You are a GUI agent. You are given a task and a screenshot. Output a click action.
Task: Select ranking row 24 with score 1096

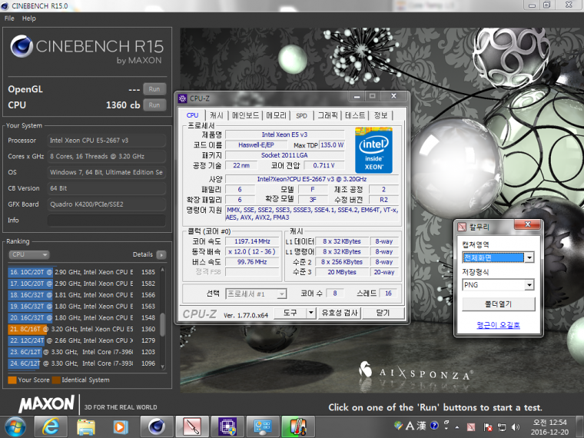pyautogui.click(x=81, y=363)
